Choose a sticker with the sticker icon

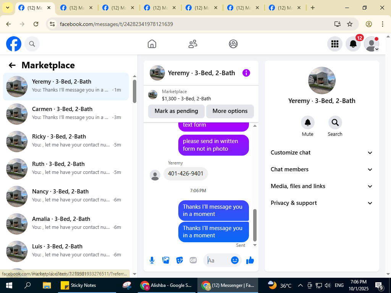click(x=179, y=260)
